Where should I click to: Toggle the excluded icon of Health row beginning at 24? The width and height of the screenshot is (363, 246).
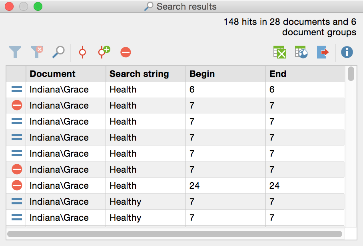17,186
